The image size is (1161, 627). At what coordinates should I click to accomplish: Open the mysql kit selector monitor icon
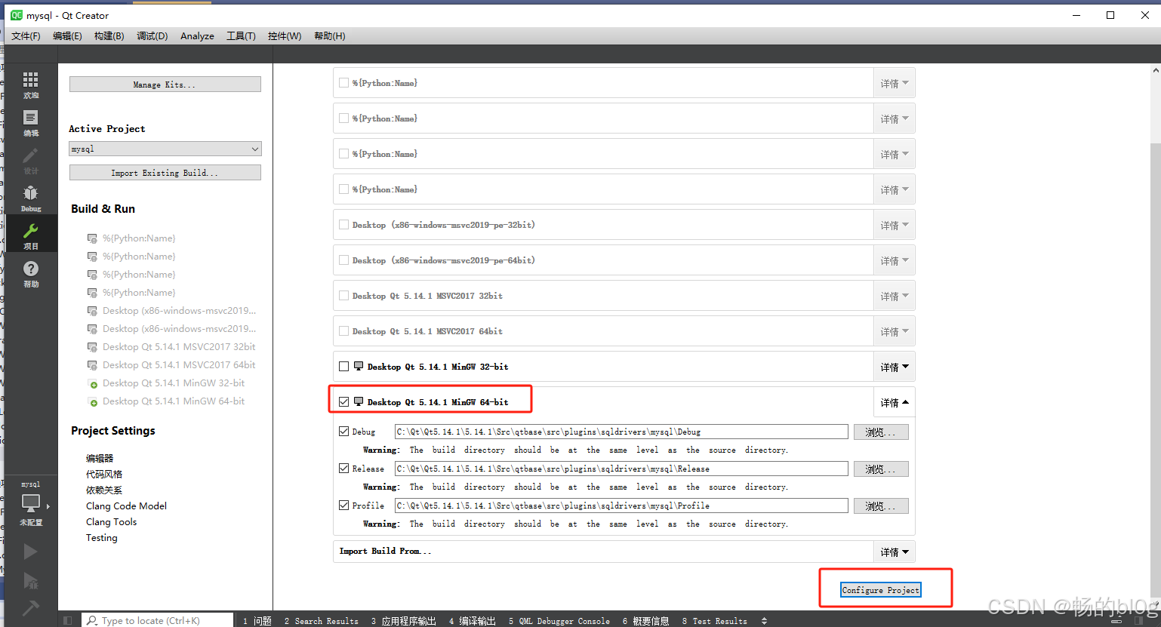[31, 503]
